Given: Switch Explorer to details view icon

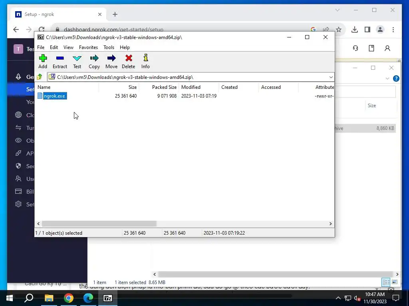Looking at the screenshot, I should point(386,282).
